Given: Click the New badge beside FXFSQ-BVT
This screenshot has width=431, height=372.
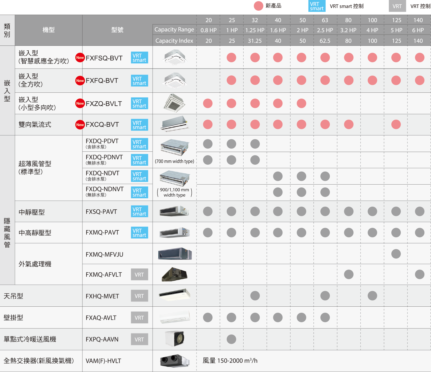Looking at the screenshot, I should pos(80,58).
